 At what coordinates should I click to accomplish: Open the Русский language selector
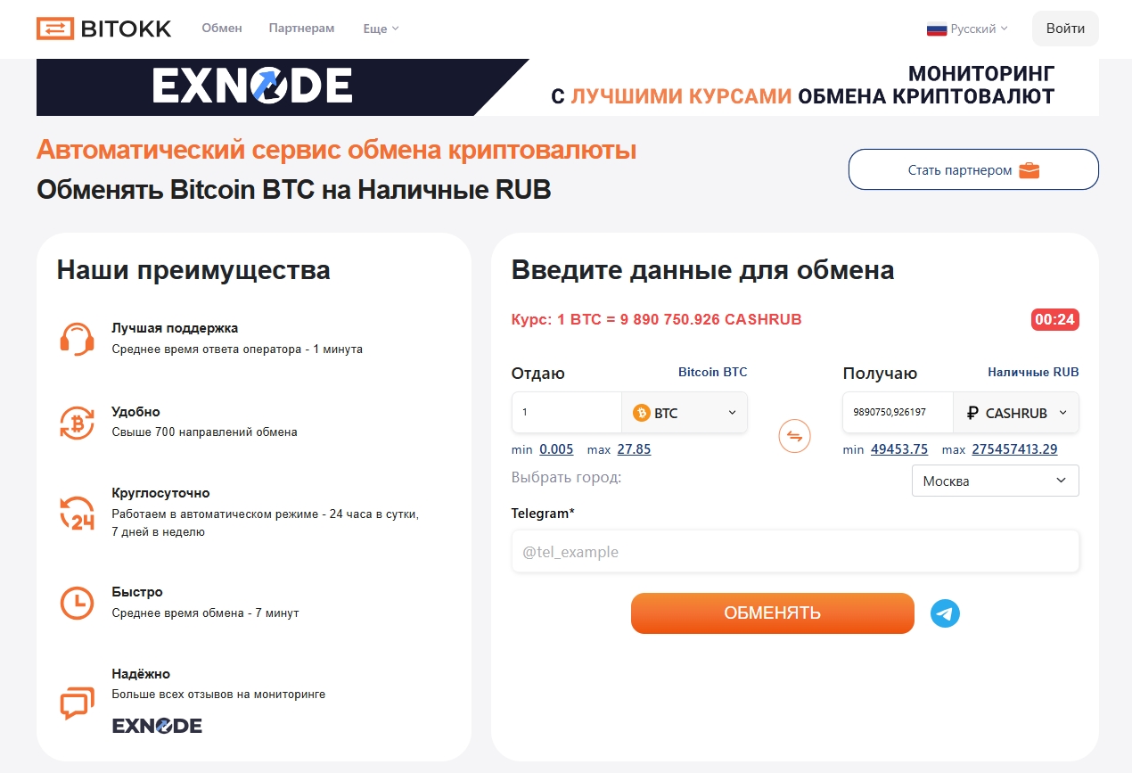[x=967, y=29]
